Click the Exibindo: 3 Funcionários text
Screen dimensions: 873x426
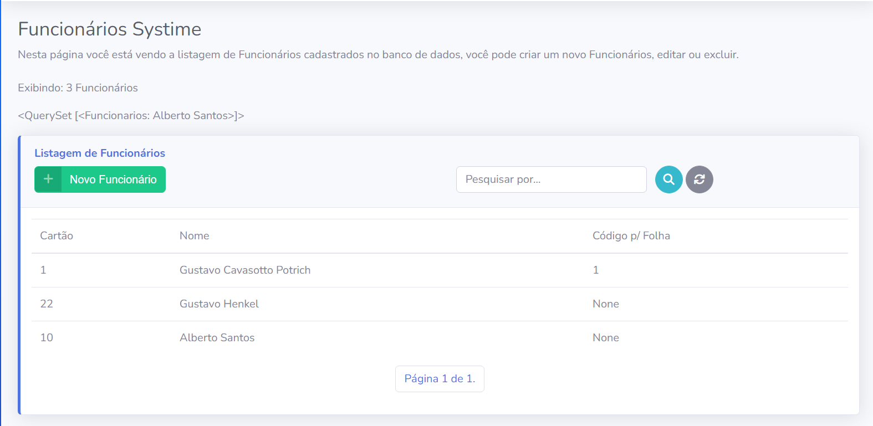click(x=78, y=88)
